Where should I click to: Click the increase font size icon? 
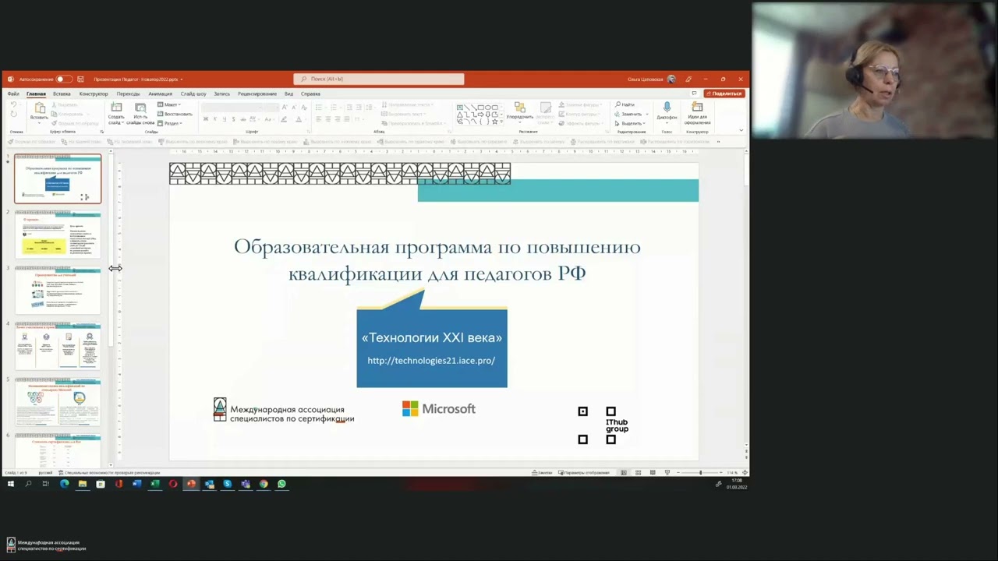(285, 108)
